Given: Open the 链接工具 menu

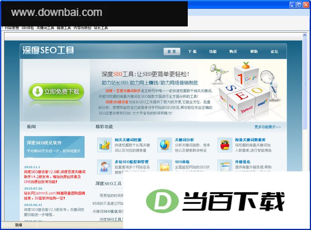Looking at the screenshot, I should coord(64,28).
